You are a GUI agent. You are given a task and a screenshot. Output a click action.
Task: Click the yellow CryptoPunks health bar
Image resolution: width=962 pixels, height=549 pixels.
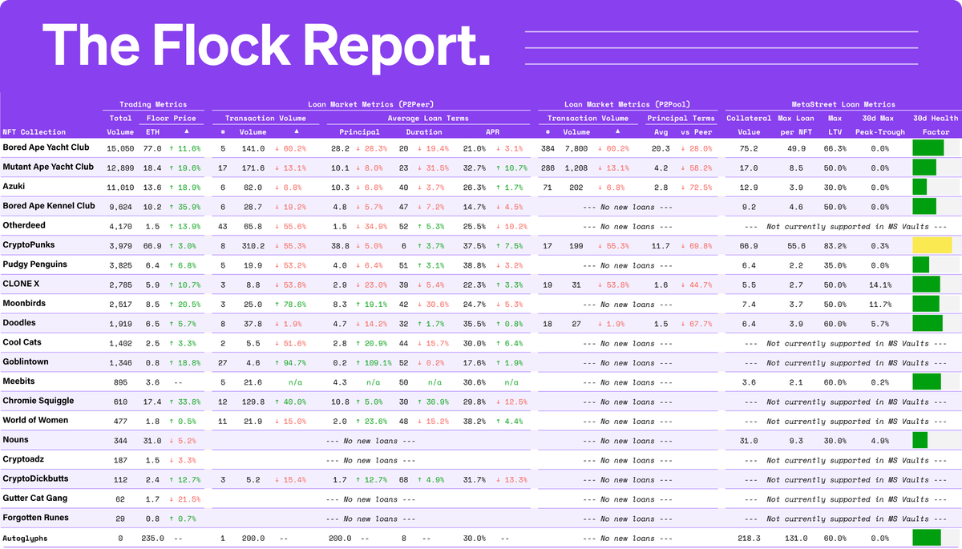point(932,245)
